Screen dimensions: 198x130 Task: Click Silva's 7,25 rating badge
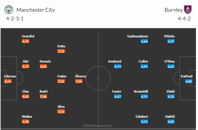[61, 112]
